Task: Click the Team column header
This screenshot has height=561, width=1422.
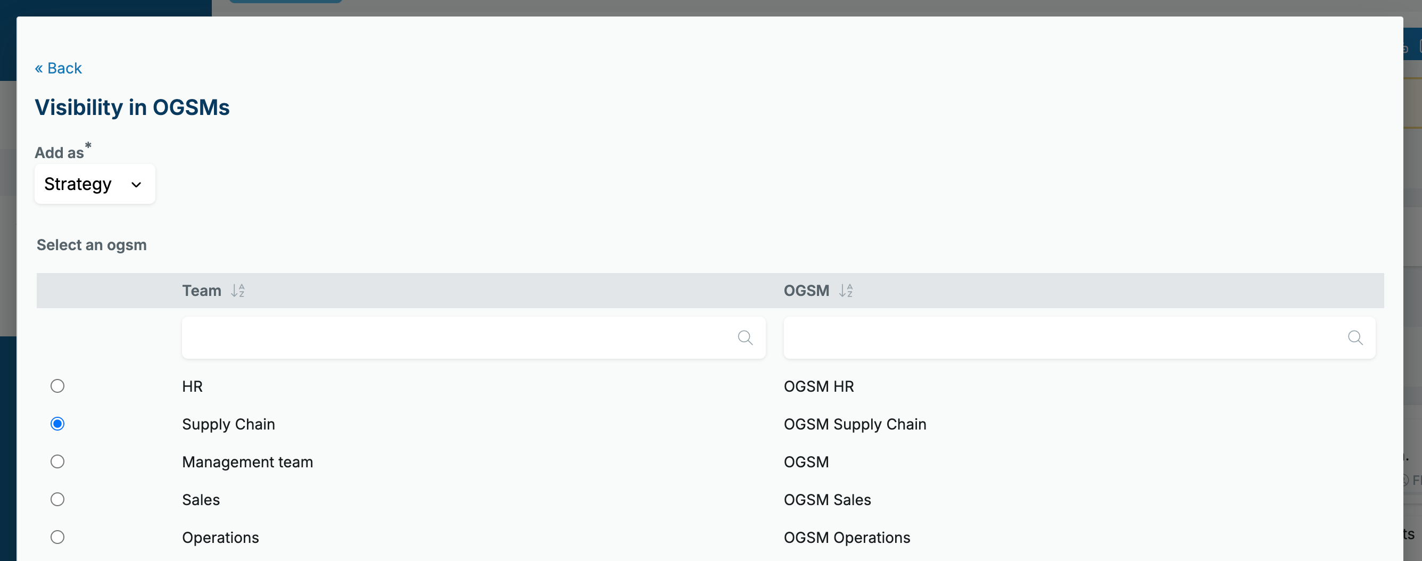Action: [202, 291]
